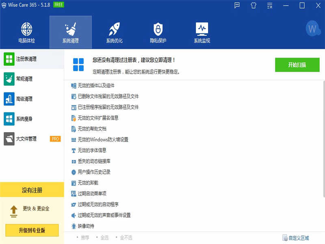The height and width of the screenshot is (244, 325).
Task: Open the 系统优化 rocket tab
Action: tap(114, 33)
